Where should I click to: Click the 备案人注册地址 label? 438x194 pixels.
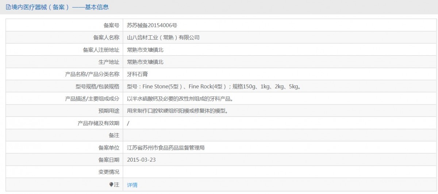101,50
